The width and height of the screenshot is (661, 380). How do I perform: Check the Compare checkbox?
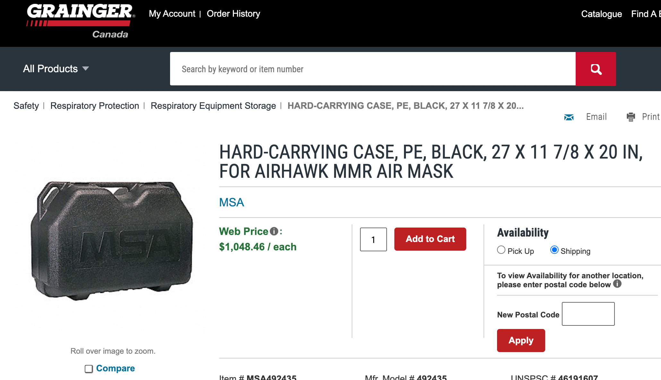[89, 369]
